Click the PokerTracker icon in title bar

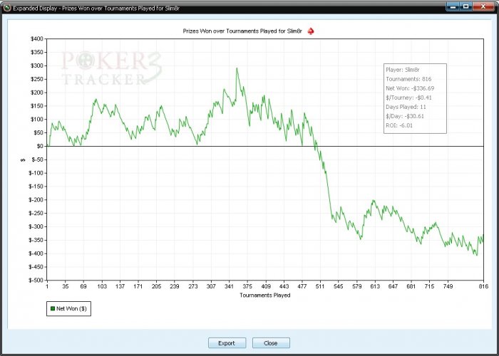pyautogui.click(x=7, y=8)
